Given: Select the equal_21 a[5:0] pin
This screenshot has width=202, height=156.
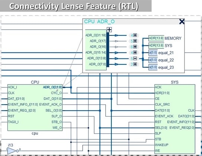Looking at the screenshot, I should [x=153, y=52].
